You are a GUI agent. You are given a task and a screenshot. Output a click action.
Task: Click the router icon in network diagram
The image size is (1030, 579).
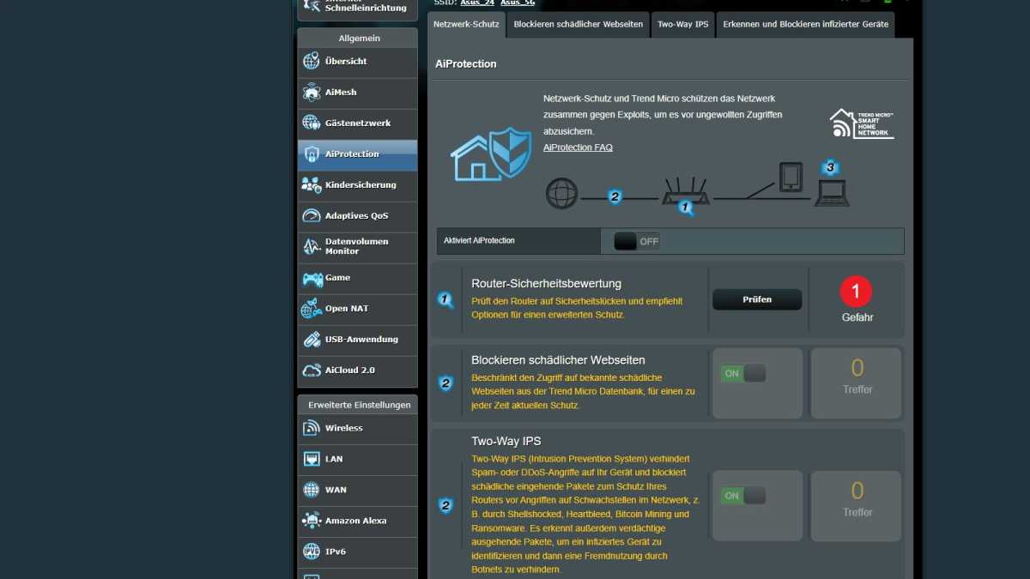684,192
